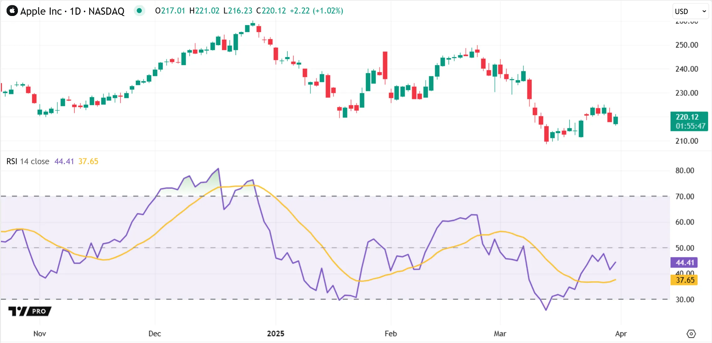Click the Mar label on time axis
Screen dimensions: 712x343
coord(500,333)
